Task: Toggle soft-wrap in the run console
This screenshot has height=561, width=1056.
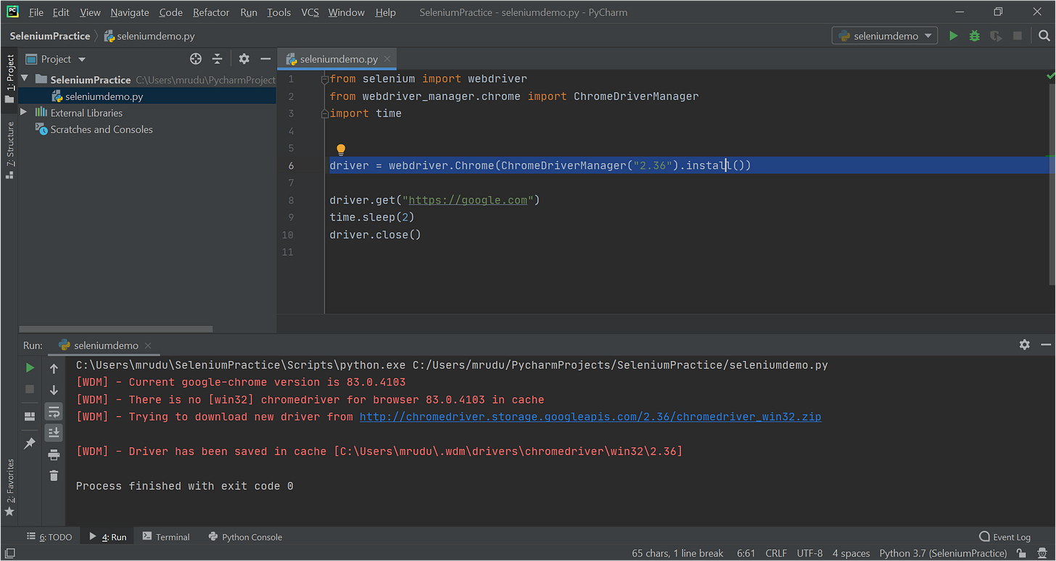Action: pyautogui.click(x=54, y=411)
